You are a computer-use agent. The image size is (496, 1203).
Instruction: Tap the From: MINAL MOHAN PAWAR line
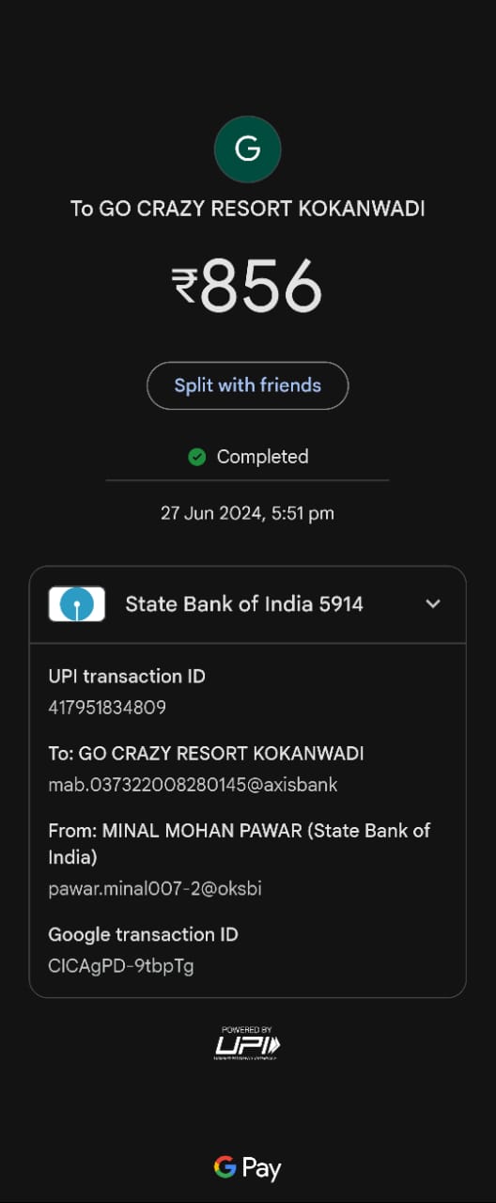coord(240,844)
